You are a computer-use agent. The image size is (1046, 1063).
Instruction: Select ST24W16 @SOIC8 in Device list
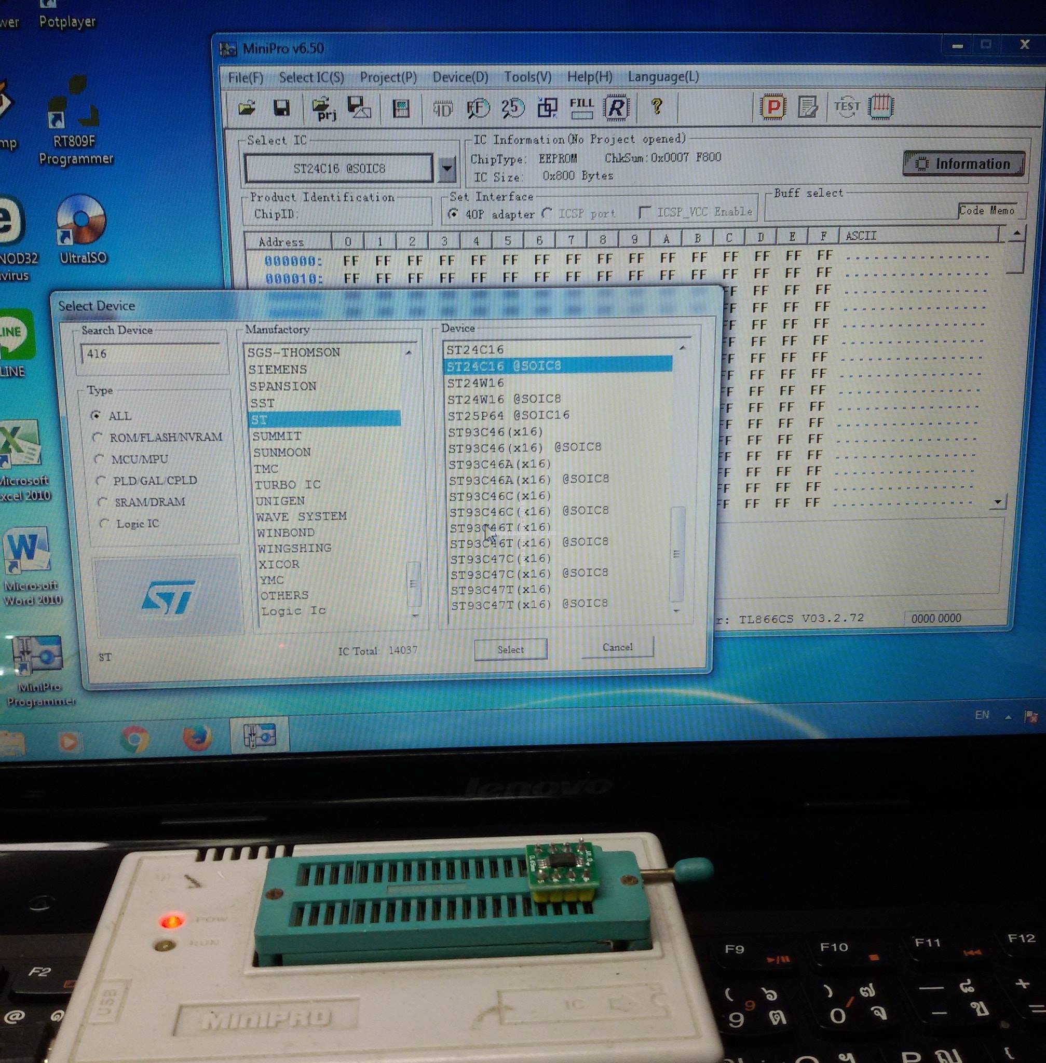tap(504, 399)
